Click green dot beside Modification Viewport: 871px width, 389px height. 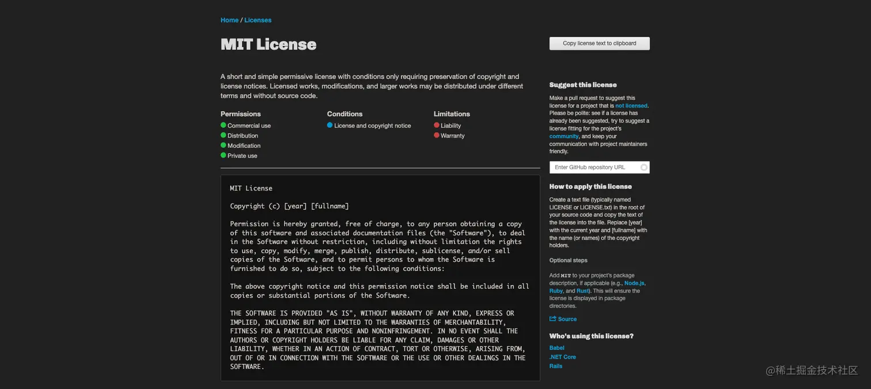224,145
